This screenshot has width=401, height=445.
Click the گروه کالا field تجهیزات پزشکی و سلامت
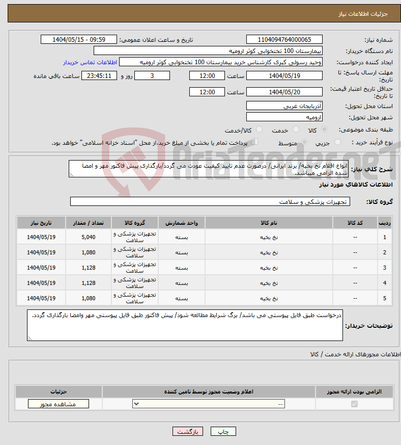(210, 201)
